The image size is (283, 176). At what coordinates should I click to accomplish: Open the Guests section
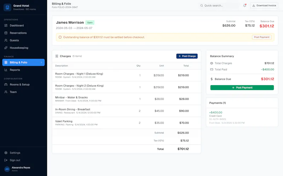23,40
